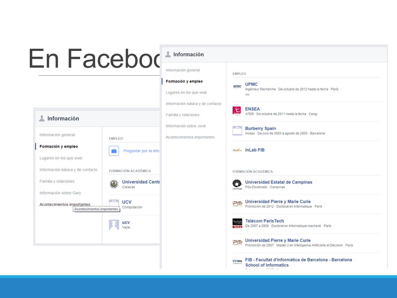Select Formación y empleo in Gary's panel
This screenshot has height=298, width=397.
point(58,147)
